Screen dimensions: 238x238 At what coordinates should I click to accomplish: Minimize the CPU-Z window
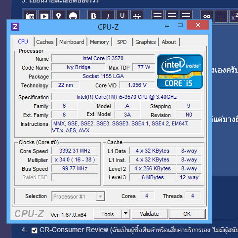[167, 26]
